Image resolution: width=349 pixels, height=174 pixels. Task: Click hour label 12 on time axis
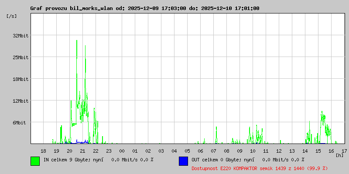279,151
